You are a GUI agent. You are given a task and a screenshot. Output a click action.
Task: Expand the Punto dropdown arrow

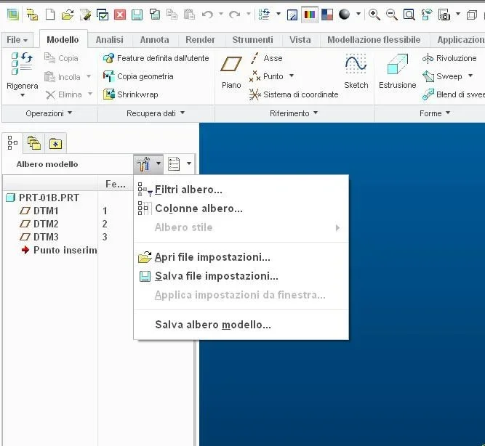pos(291,76)
